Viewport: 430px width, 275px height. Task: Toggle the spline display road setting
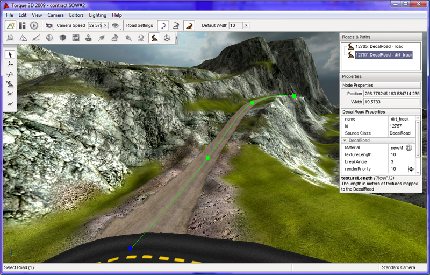pos(163,25)
